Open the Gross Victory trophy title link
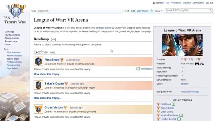This screenshot has width=215, height=121. pos(54,108)
